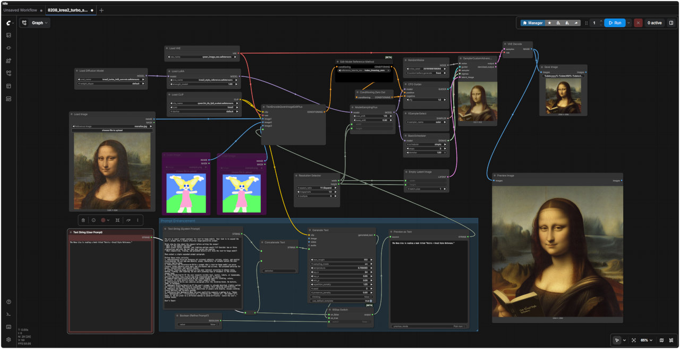Screen dimensions: 680x349
Task: Collapse the Generate Text node dot
Action: (x=310, y=230)
